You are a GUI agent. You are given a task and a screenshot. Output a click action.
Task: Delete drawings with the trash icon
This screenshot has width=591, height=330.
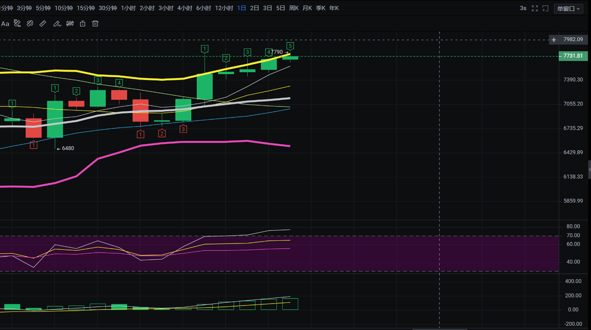pyautogui.click(x=95, y=24)
